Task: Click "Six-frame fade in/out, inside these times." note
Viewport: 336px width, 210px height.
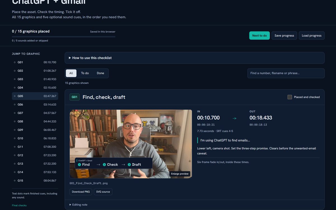Action: click(223, 162)
